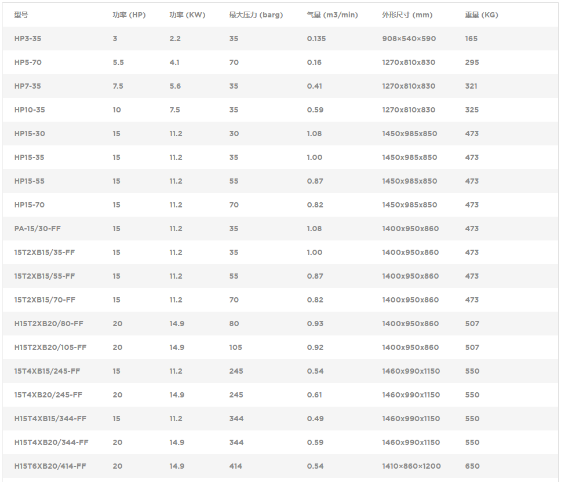Click the 908×540×590 dimension cell
Image resolution: width=561 pixels, height=482 pixels.
tap(409, 39)
